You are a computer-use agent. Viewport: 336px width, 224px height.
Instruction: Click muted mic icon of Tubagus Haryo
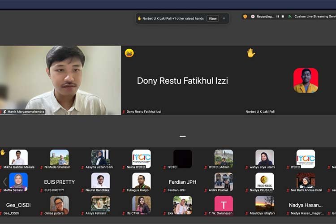click(x=124, y=190)
